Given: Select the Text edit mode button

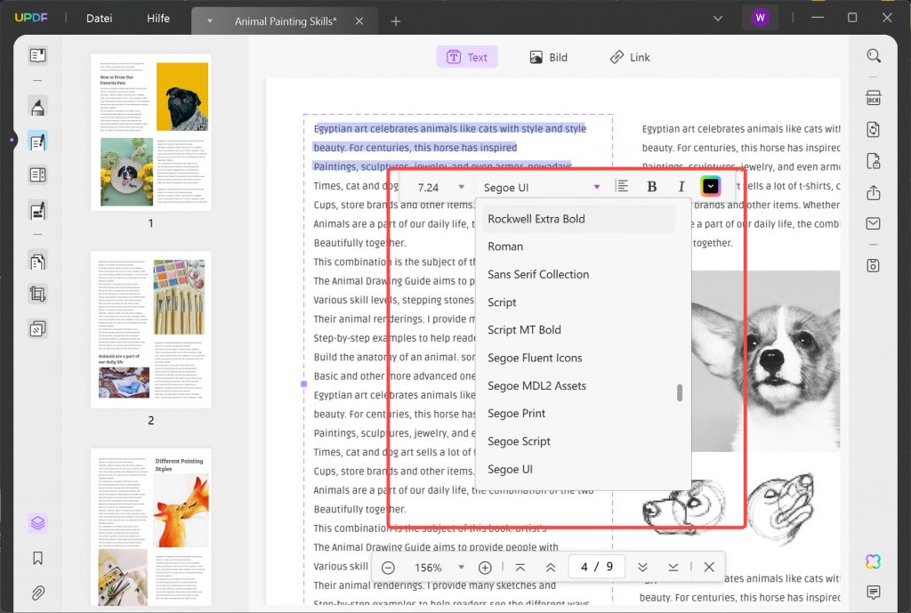Looking at the screenshot, I should tap(467, 57).
